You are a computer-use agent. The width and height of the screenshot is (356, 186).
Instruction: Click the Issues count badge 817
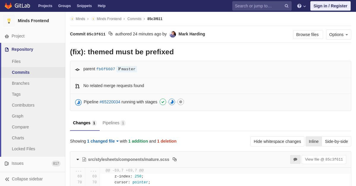tap(56, 164)
